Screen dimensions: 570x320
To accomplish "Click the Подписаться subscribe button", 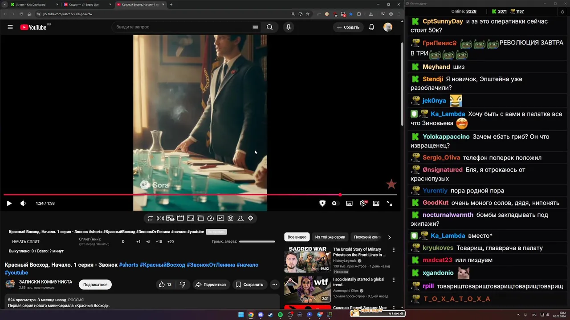I will point(95,284).
